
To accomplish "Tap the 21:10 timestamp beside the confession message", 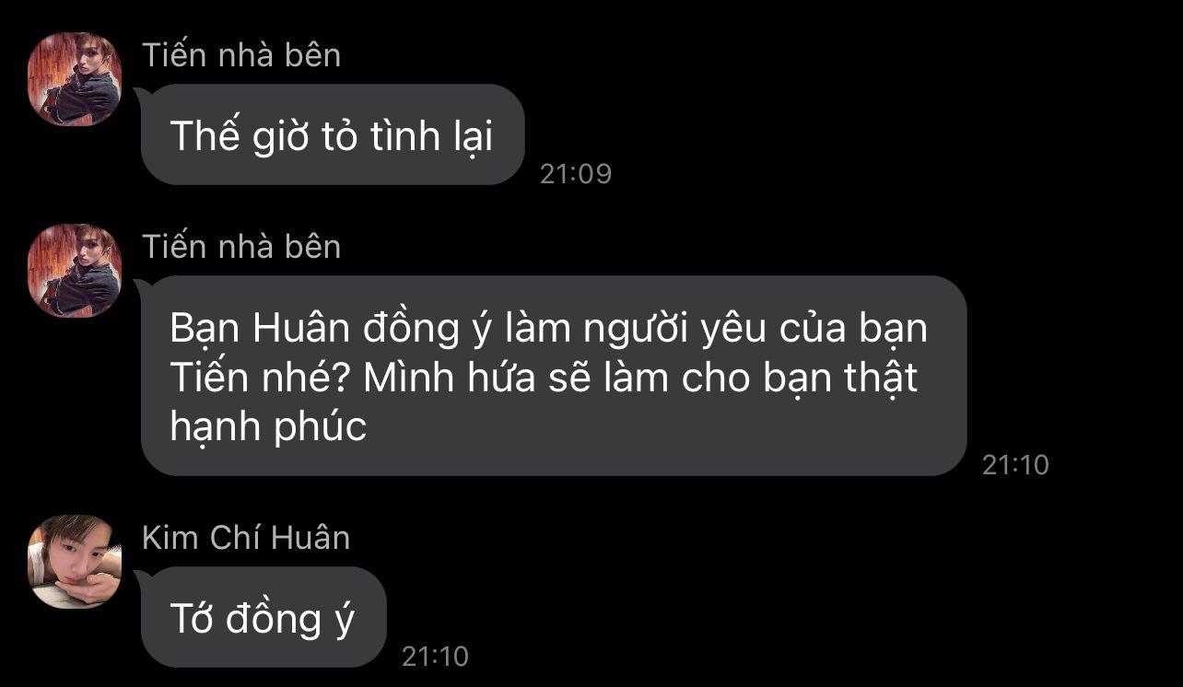I will (1015, 465).
